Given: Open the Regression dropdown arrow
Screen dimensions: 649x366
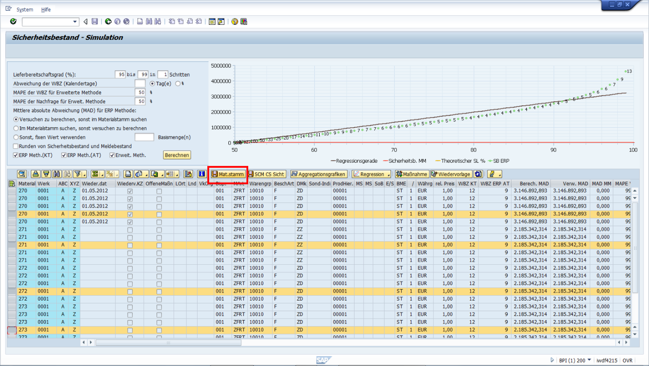Looking at the screenshot, I should pyautogui.click(x=388, y=175).
